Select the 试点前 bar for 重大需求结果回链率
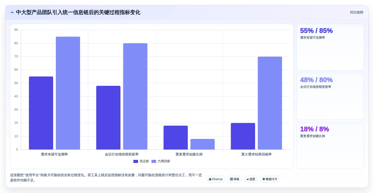Image resolution: width=374 pixels, height=193 pixels. click(x=243, y=136)
